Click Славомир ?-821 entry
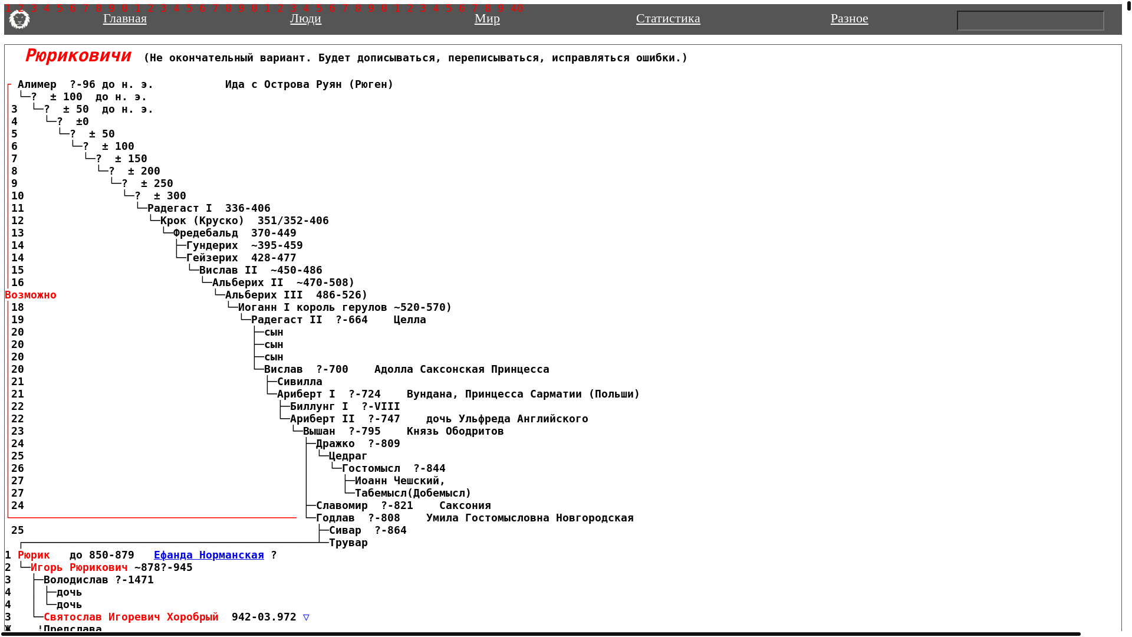The width and height of the screenshot is (1132, 637). [364, 505]
